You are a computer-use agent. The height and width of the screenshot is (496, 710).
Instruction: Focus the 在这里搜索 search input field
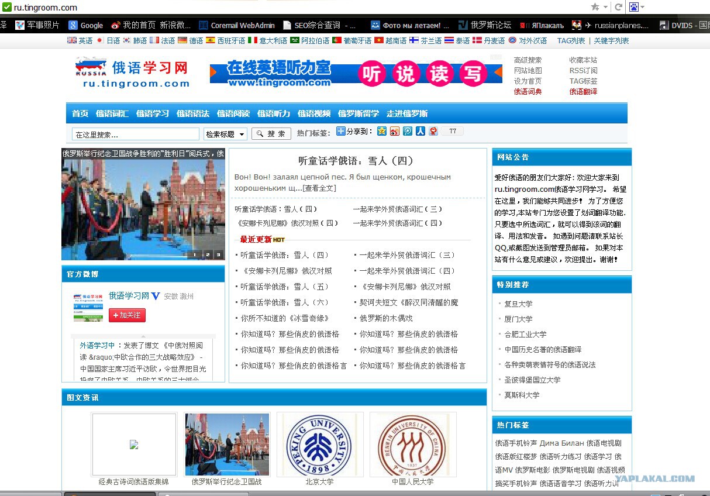click(x=136, y=134)
